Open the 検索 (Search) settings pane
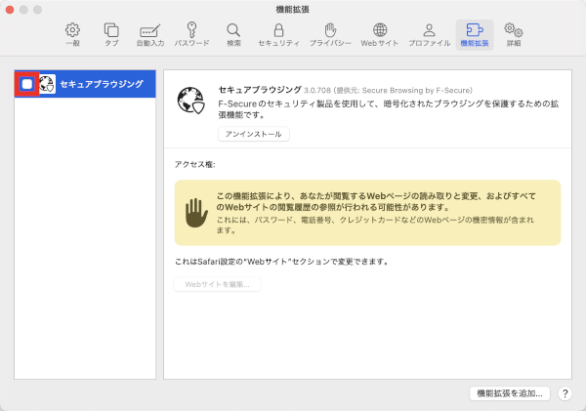586x411 pixels. [x=233, y=35]
